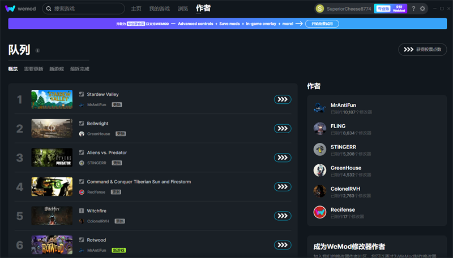The width and height of the screenshot is (453, 258).
Task: Open the 主页 tab
Action: 136,8
